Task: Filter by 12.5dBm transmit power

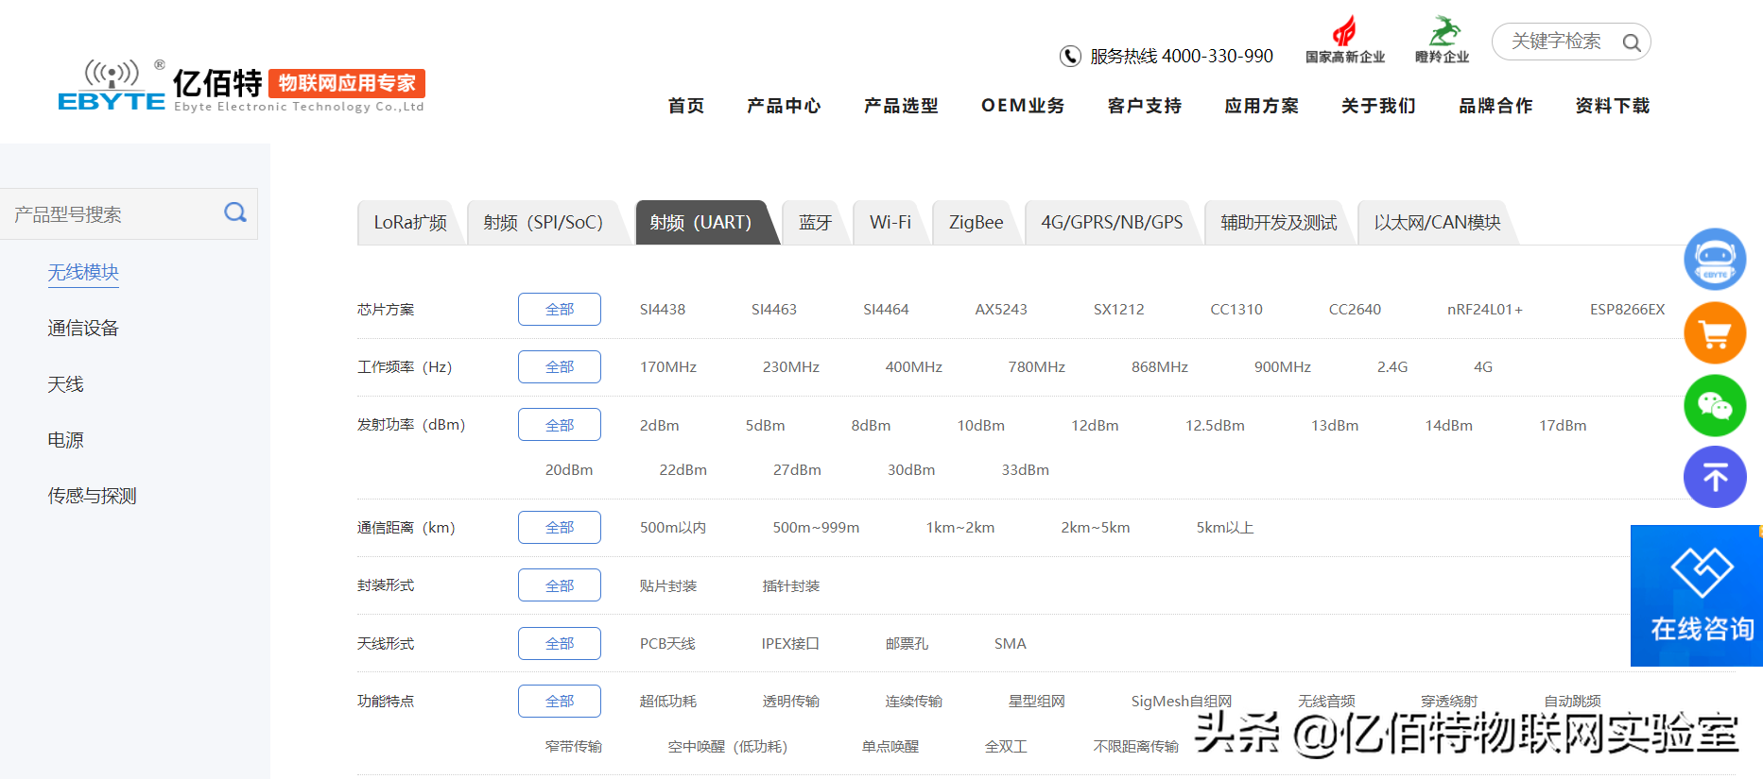Action: pyautogui.click(x=1215, y=426)
